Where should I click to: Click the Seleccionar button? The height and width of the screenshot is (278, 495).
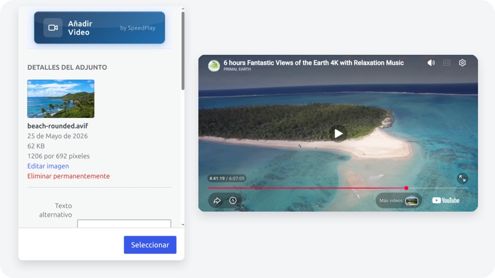150,245
